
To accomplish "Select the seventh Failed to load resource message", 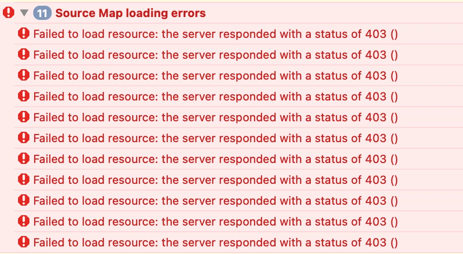I will (x=239, y=159).
